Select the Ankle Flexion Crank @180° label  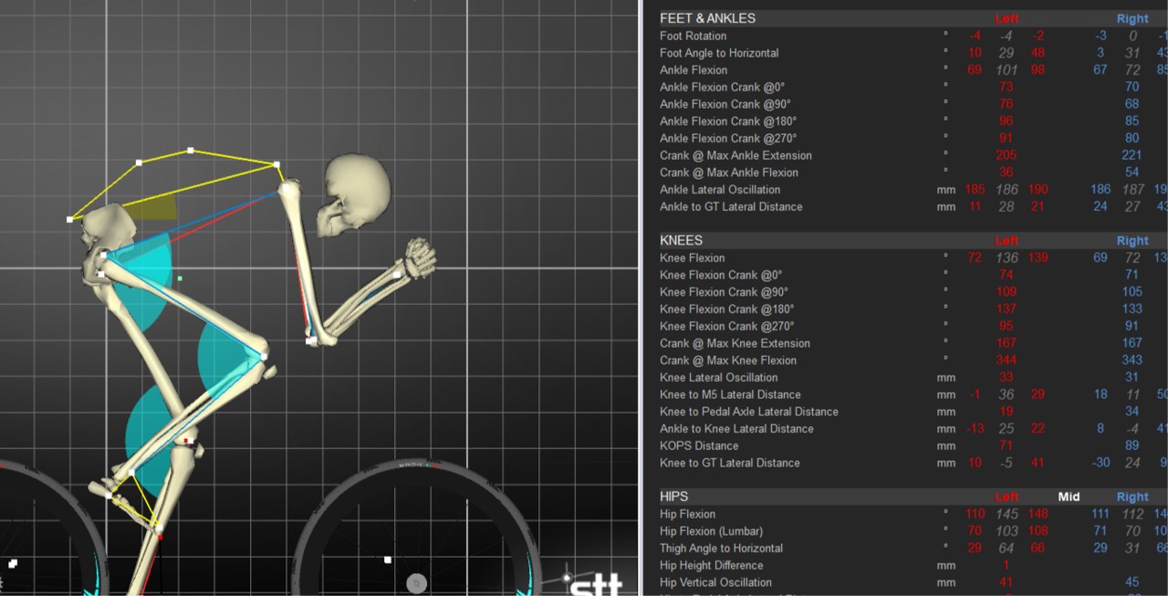coord(728,121)
